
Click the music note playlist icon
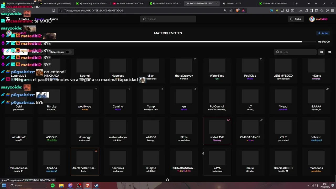(x=306, y=10)
